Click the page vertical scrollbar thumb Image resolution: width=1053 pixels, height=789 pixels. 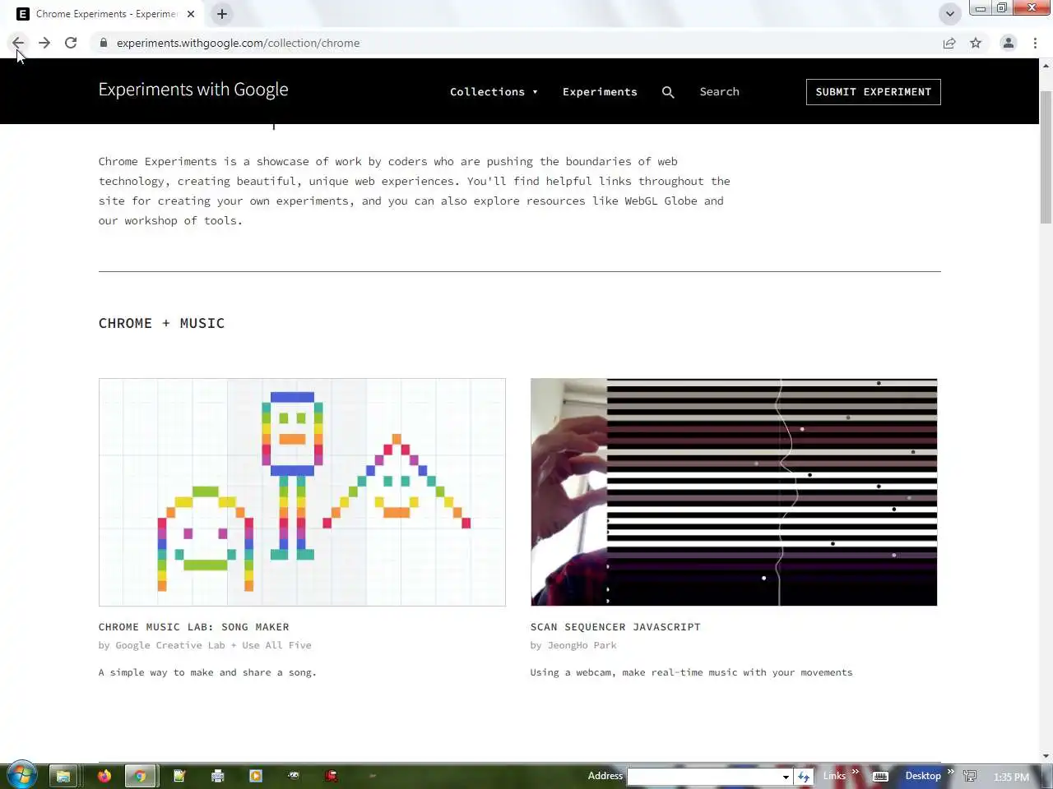pyautogui.click(x=1046, y=156)
